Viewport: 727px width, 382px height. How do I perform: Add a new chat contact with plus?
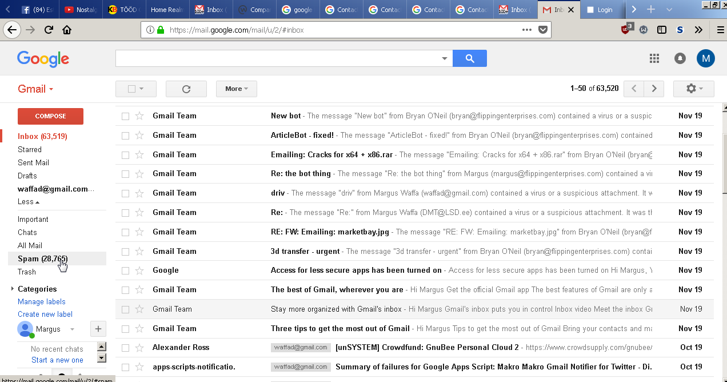click(98, 329)
